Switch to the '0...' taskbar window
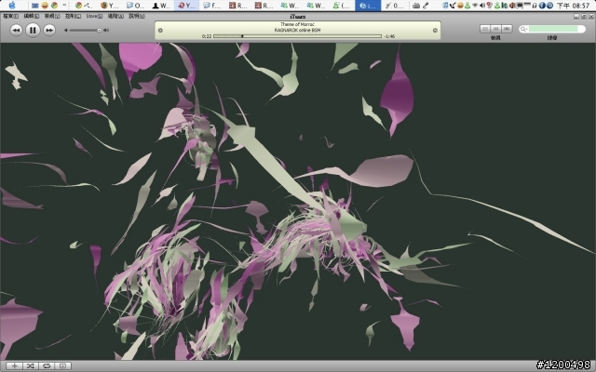The height and width of the screenshot is (372, 596). click(x=394, y=6)
